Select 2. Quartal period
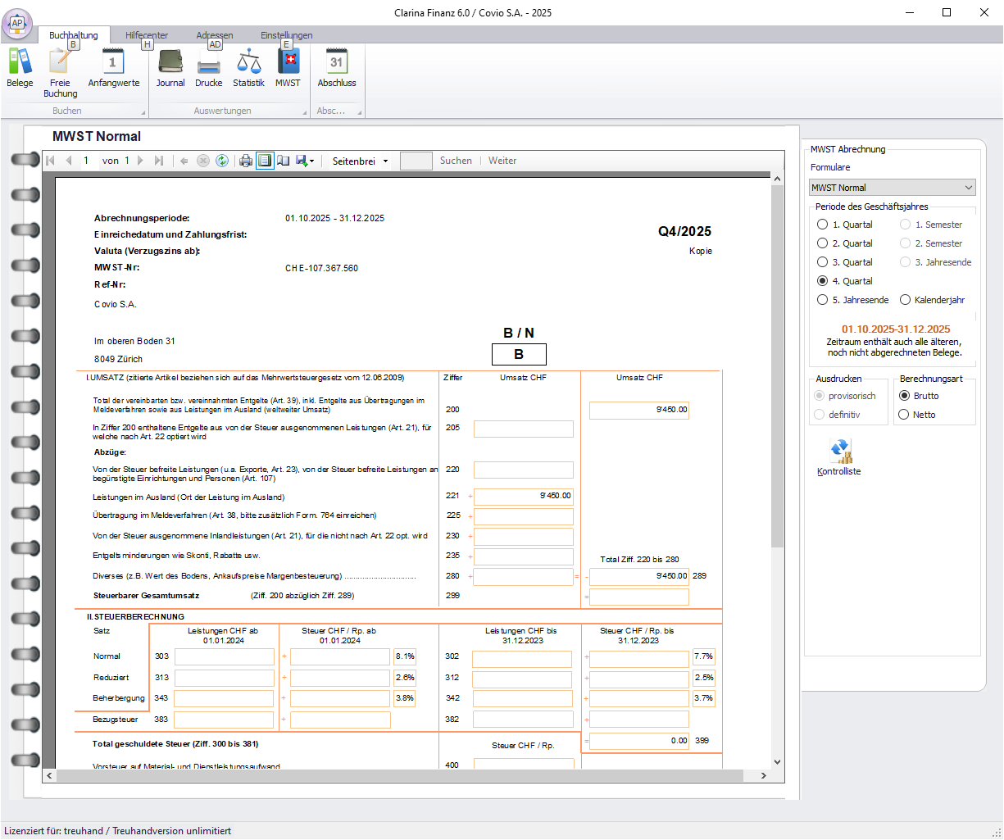Screen dimensions: 1004x840 [844, 243]
